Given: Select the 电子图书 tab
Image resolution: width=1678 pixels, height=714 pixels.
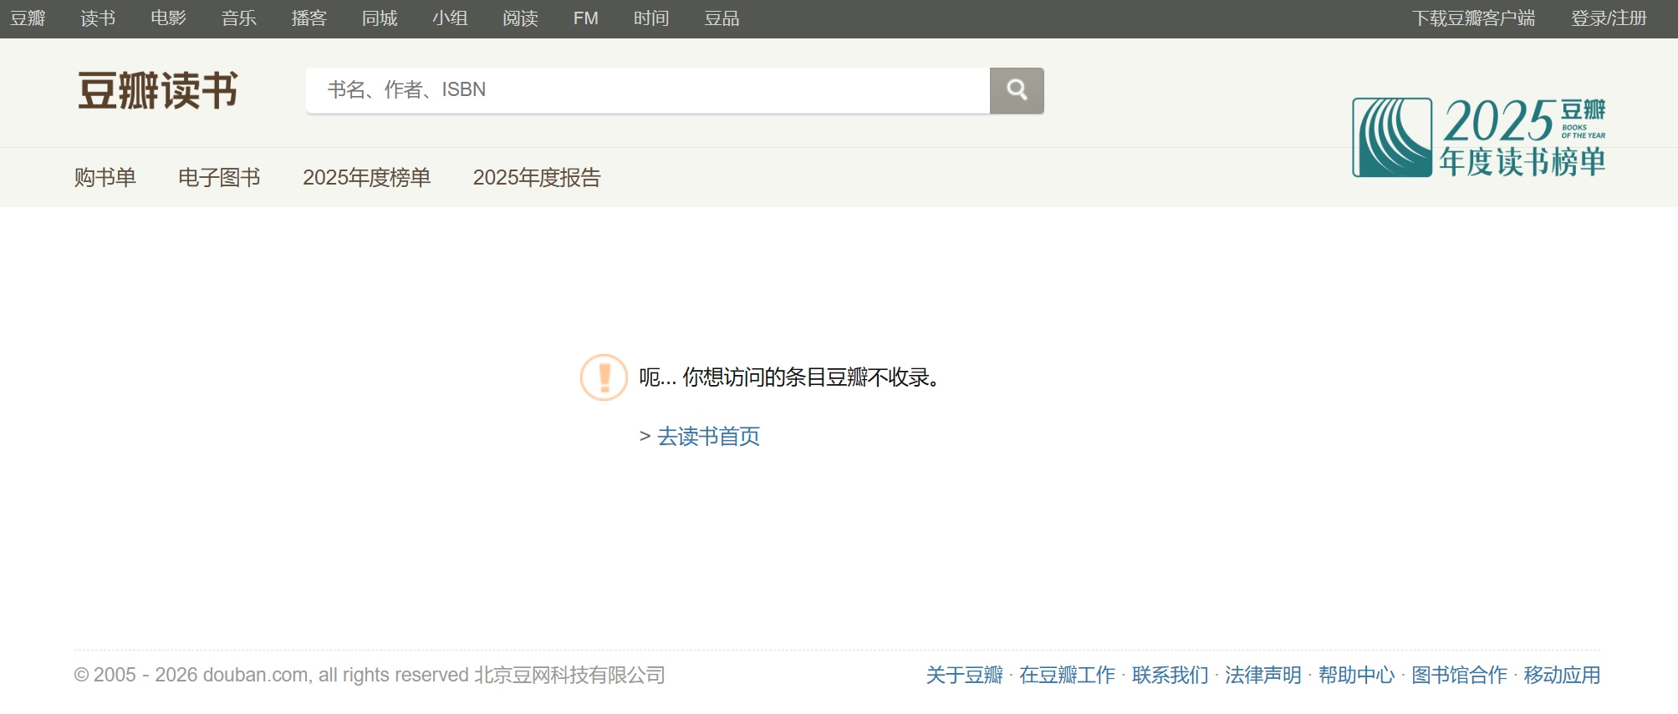Looking at the screenshot, I should click(219, 178).
